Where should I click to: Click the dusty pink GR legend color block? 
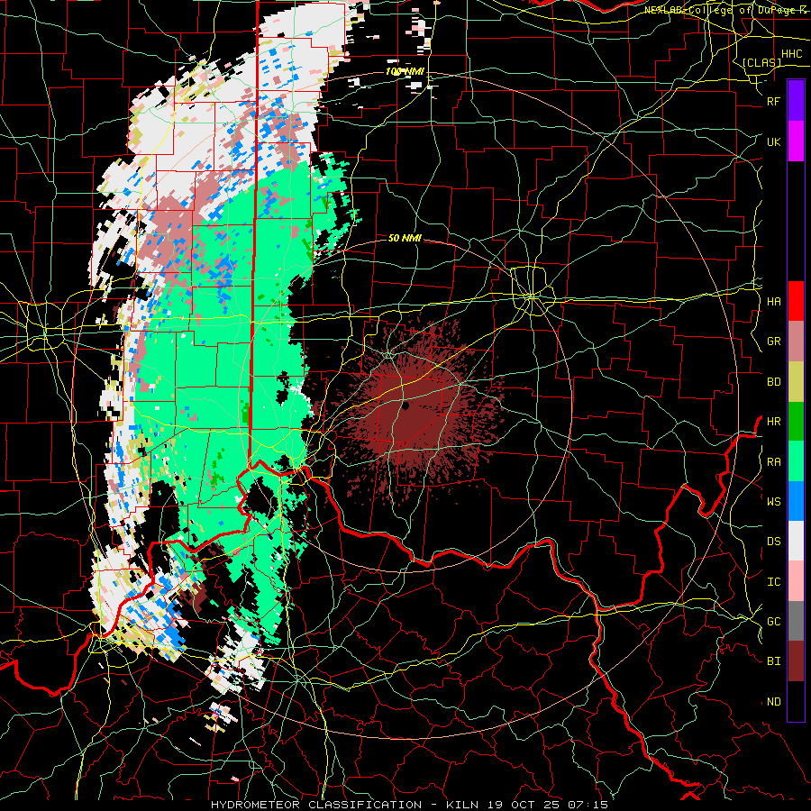coord(796,342)
